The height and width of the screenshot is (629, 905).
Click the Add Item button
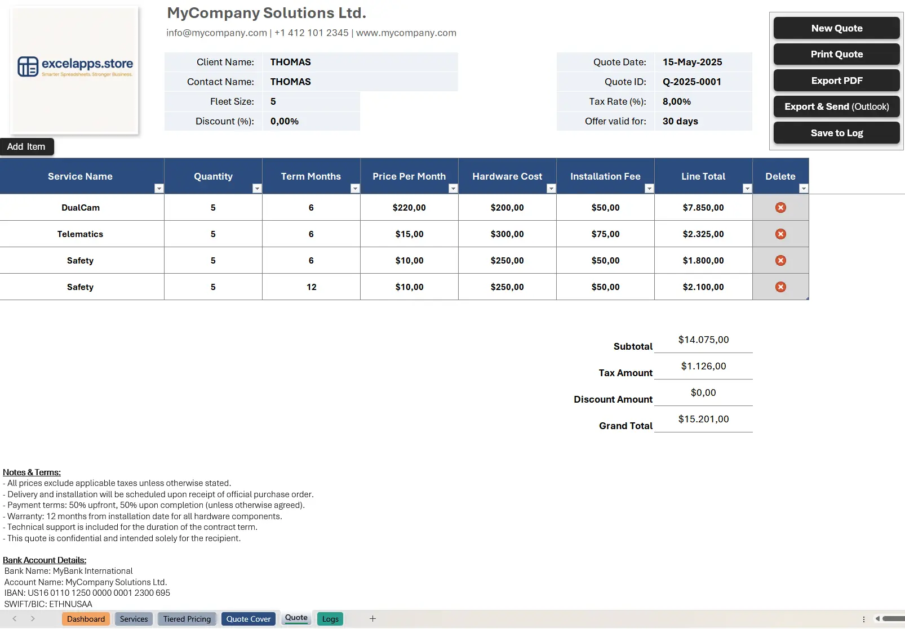tap(26, 146)
